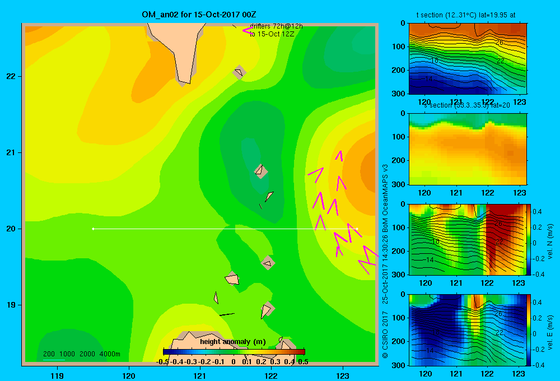Click the 't section (12..31°C) lat=19.95 at' title
This screenshot has width=560, height=381.
(466, 15)
